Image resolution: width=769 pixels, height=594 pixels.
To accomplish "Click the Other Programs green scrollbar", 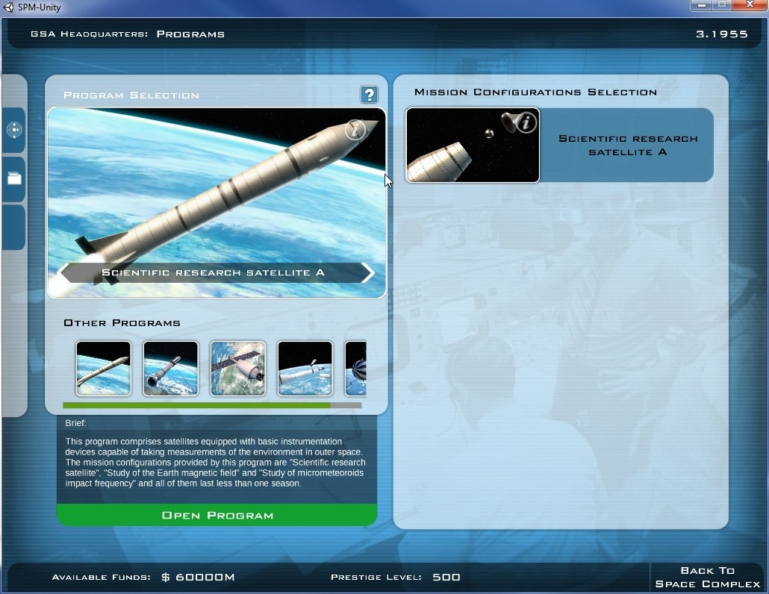I will coord(197,405).
